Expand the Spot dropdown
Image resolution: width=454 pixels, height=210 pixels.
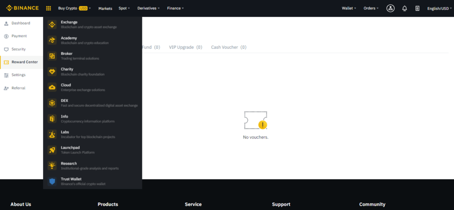tap(124, 8)
